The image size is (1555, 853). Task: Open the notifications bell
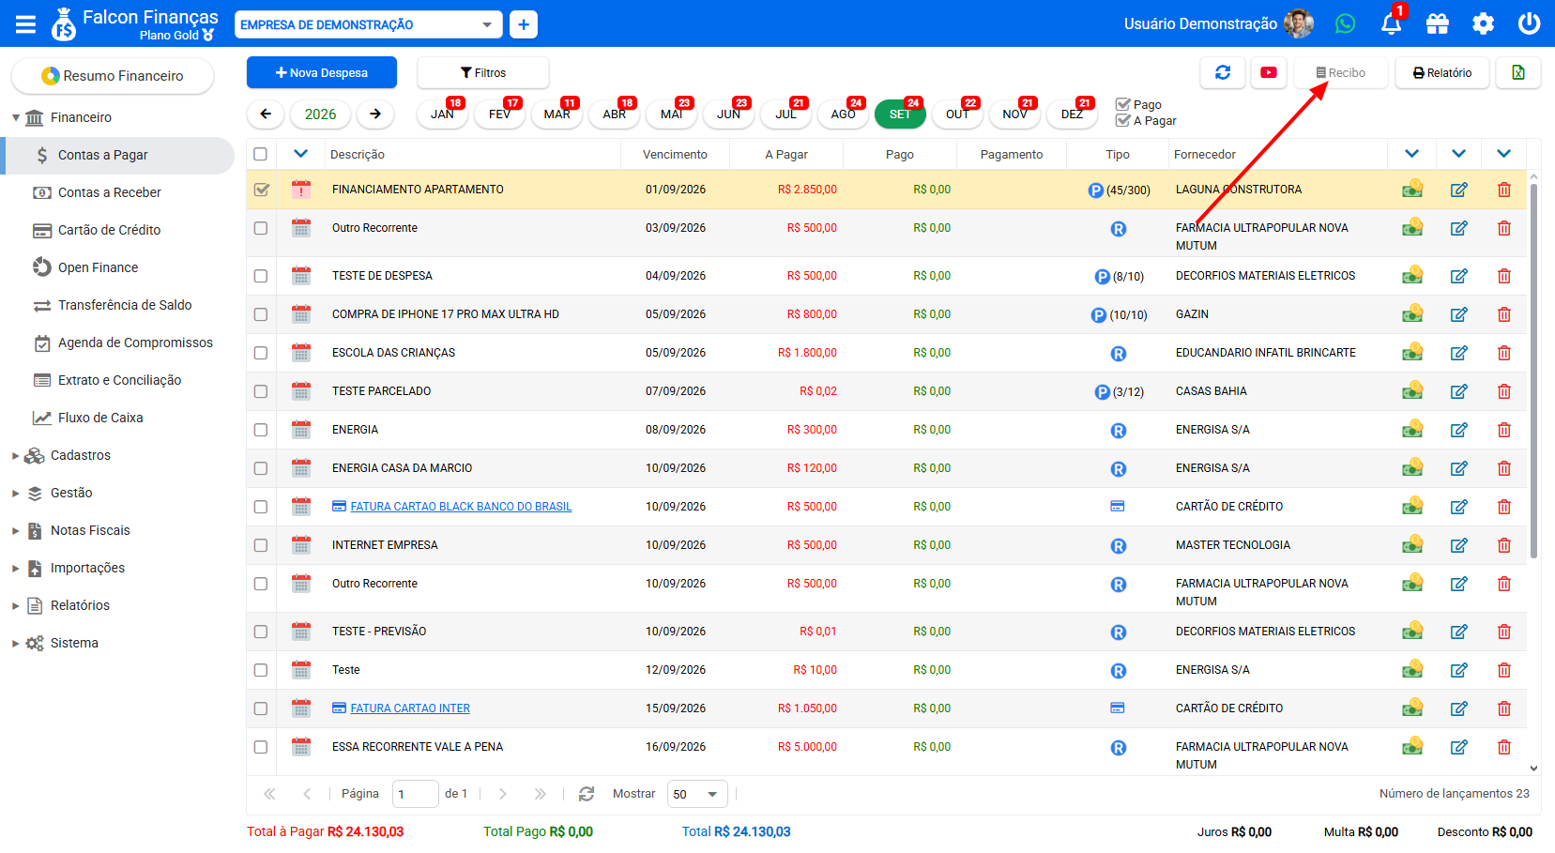pos(1391,23)
